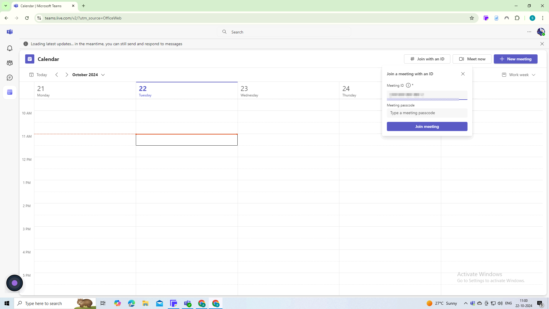Click the Windows taskbar search box
The width and height of the screenshot is (549, 309).
[x=55, y=303]
